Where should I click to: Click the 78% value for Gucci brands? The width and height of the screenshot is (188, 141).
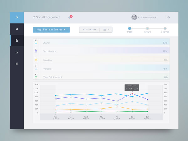click(165, 52)
